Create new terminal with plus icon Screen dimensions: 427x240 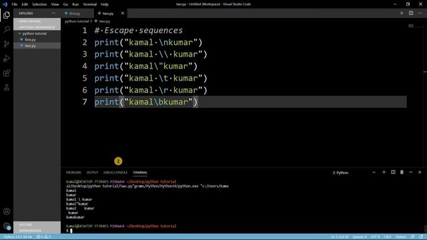pyautogui.click(x=384, y=172)
